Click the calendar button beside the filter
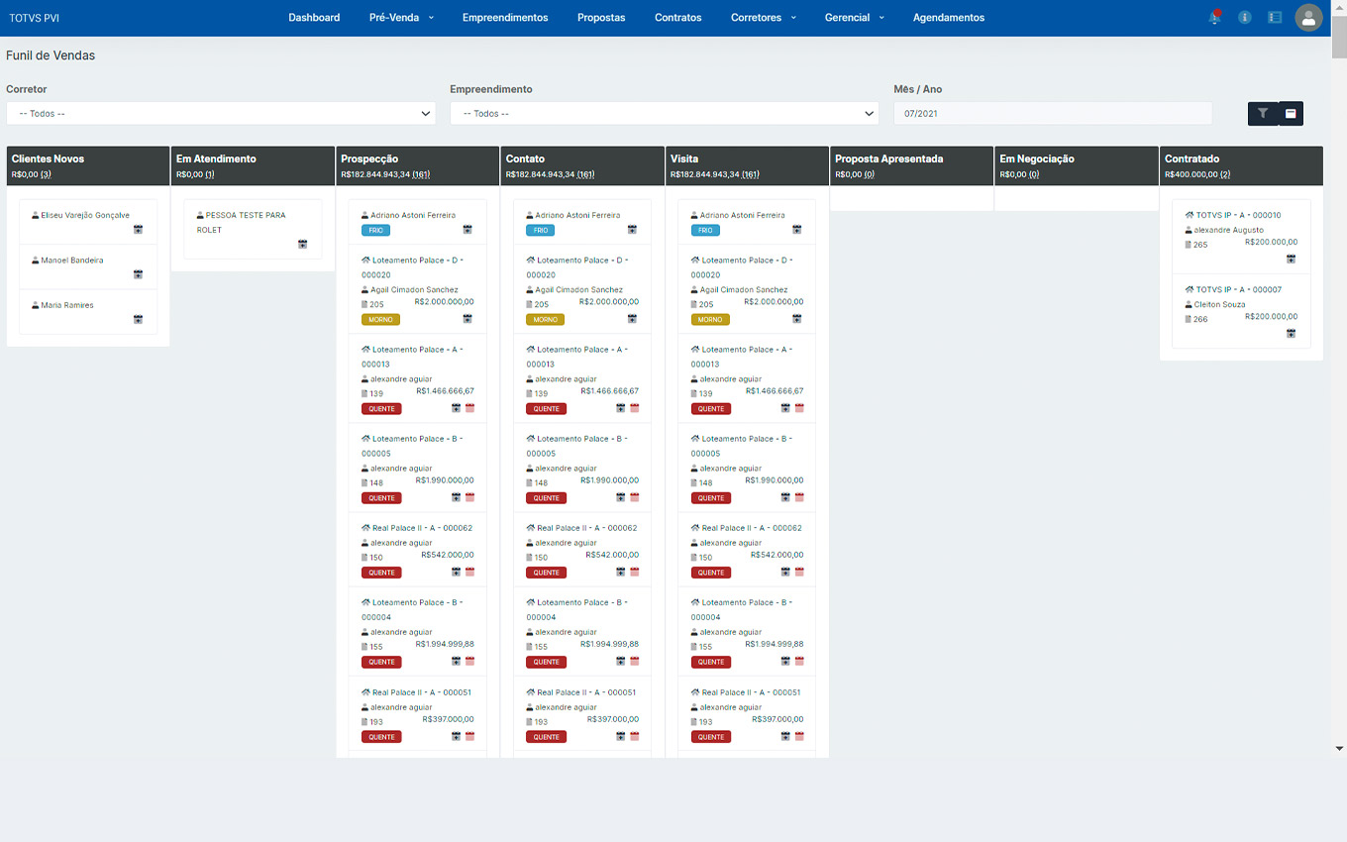This screenshot has width=1347, height=842. (x=1291, y=114)
